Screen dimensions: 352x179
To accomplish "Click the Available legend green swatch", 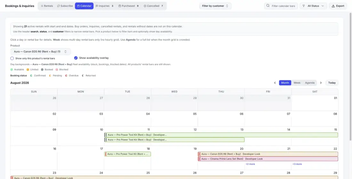I will tap(12, 70).
